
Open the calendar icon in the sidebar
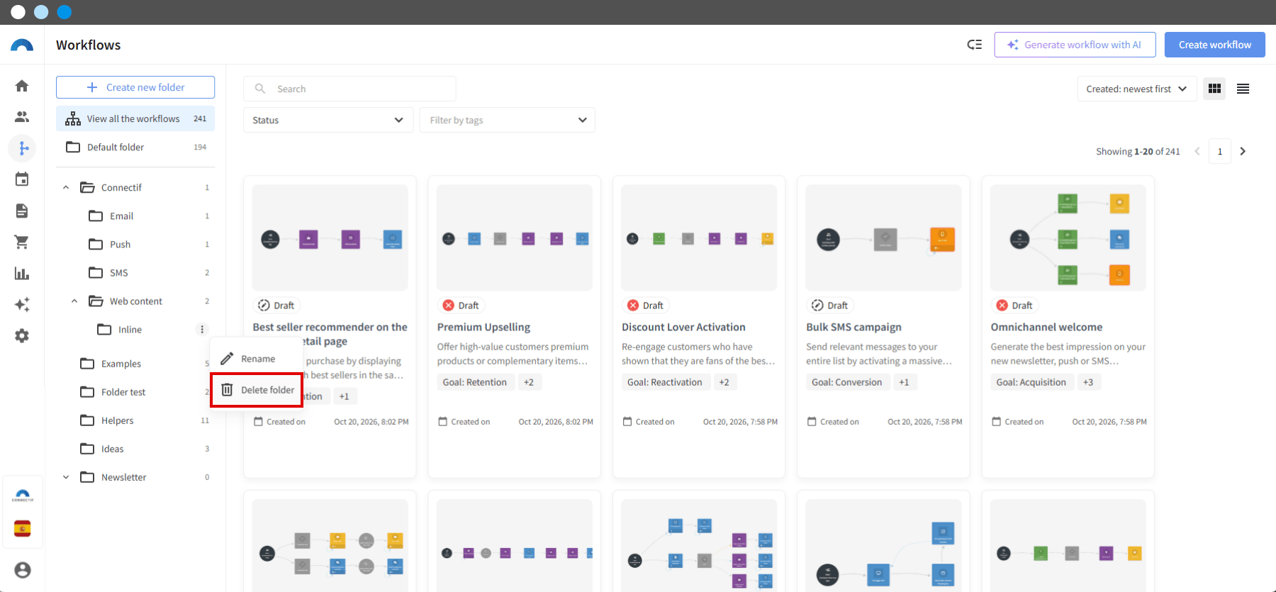point(22,179)
